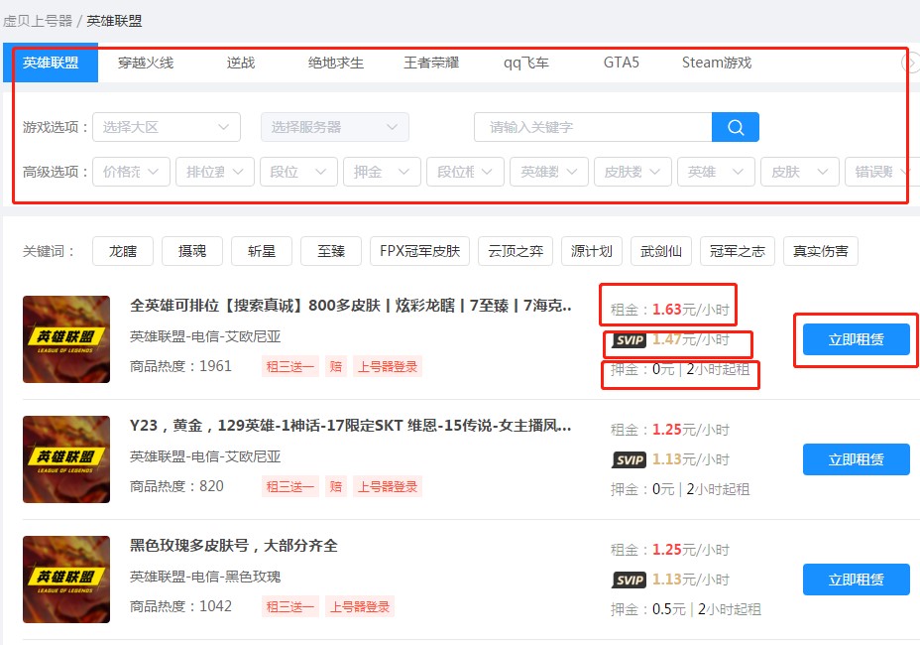Switch to the 王者荣耀 tab
Viewport: 920px width, 645px height.
[x=431, y=63]
